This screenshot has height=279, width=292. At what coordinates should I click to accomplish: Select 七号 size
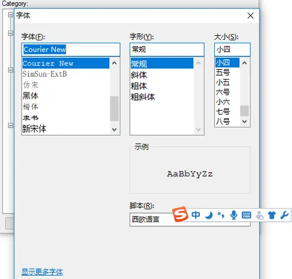227,112
